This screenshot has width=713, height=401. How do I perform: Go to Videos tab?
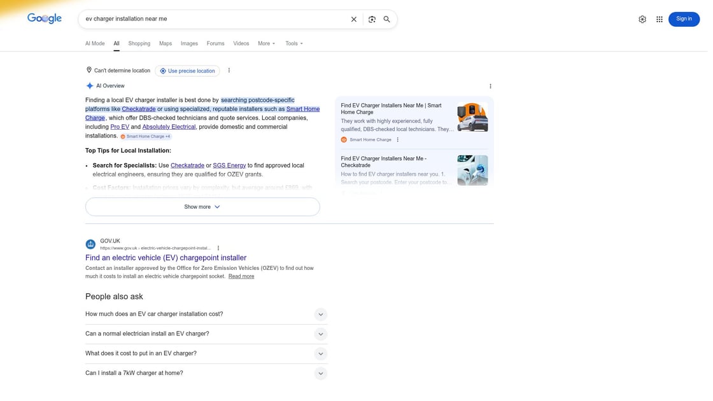pyautogui.click(x=241, y=44)
